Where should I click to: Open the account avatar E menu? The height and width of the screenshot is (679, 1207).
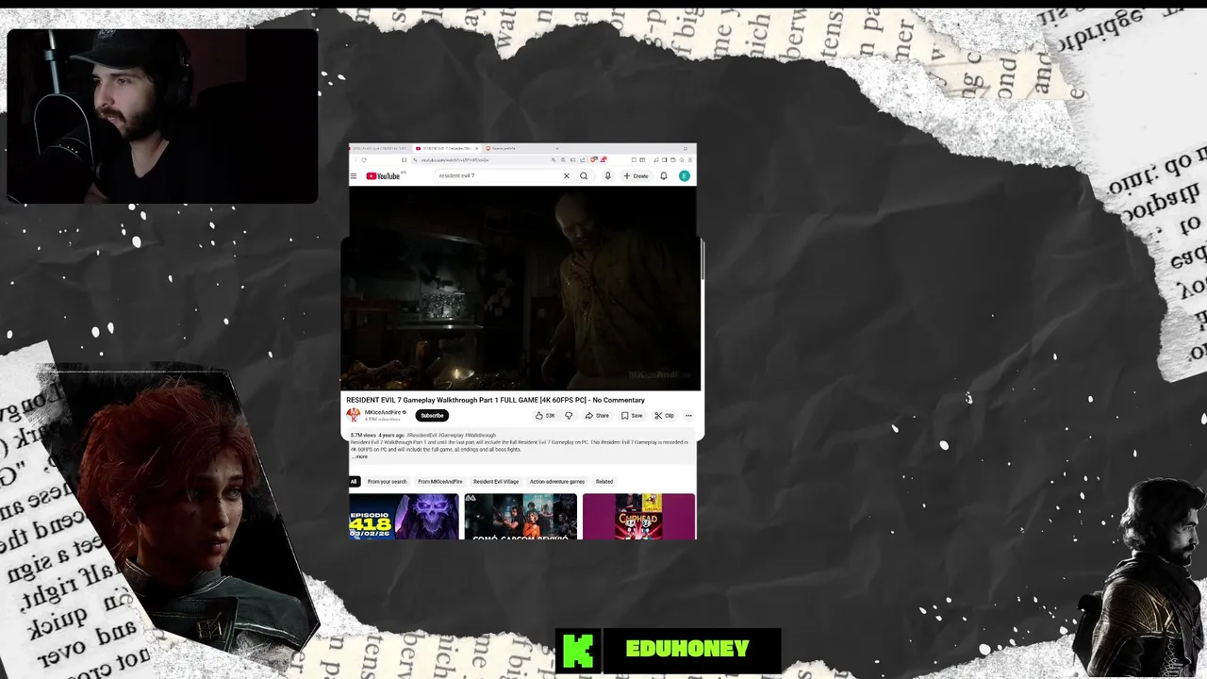click(685, 176)
